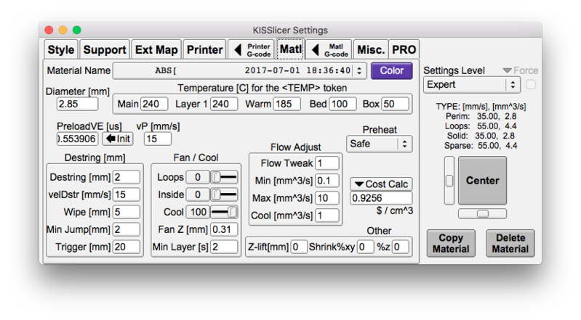Click the Loops fan value box
Viewport: 581px width, 320px height.
[198, 177]
